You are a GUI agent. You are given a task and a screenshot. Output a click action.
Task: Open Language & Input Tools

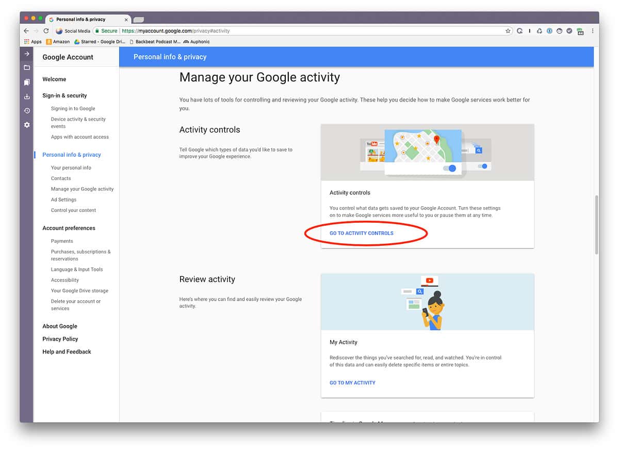click(x=77, y=270)
